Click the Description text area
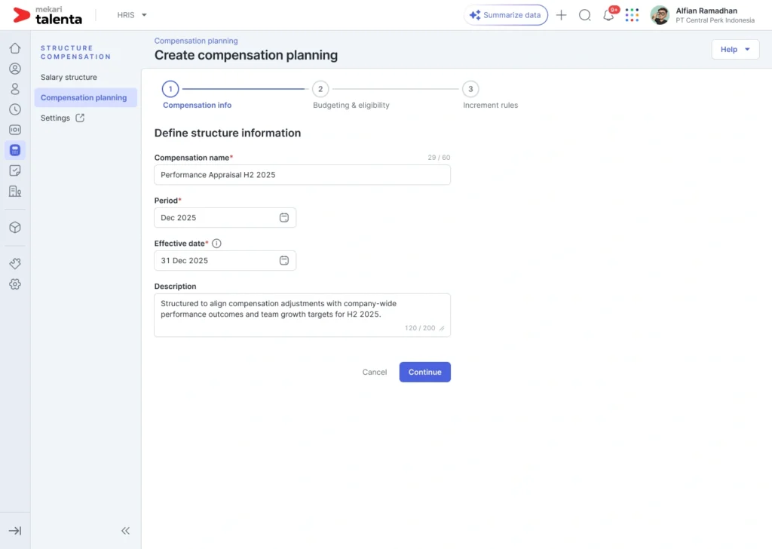The height and width of the screenshot is (549, 772). tap(302, 315)
